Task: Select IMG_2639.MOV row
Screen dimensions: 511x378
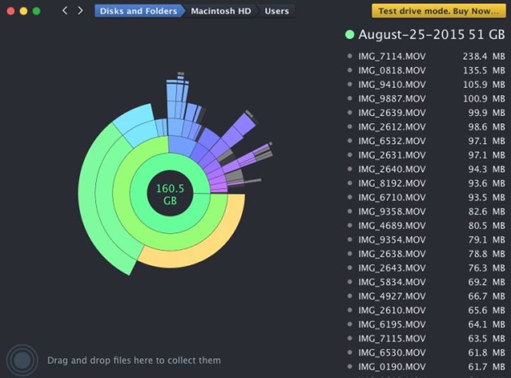Action: pyautogui.click(x=426, y=113)
